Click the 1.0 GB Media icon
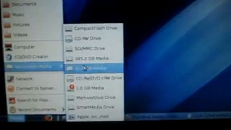This screenshot has height=130, width=231. [71, 88]
